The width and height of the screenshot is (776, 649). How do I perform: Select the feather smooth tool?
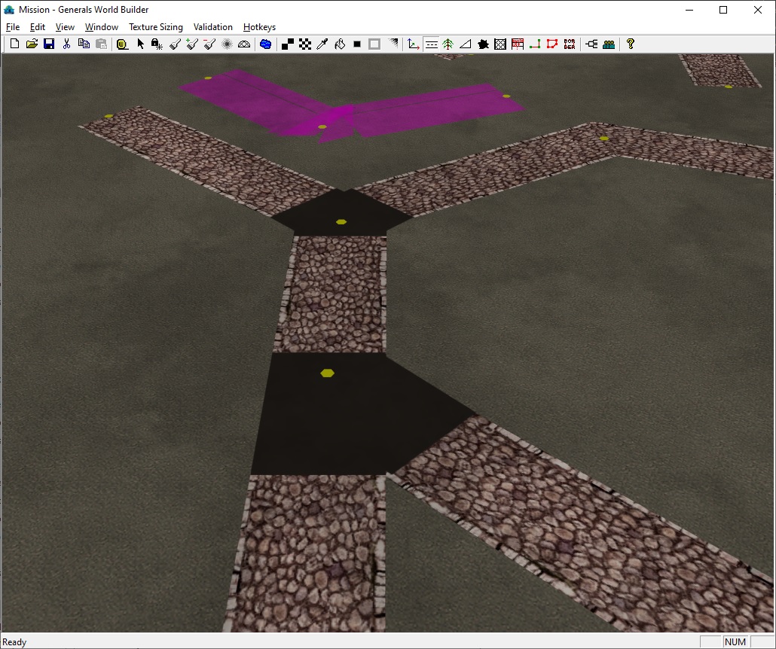pyautogui.click(x=227, y=44)
